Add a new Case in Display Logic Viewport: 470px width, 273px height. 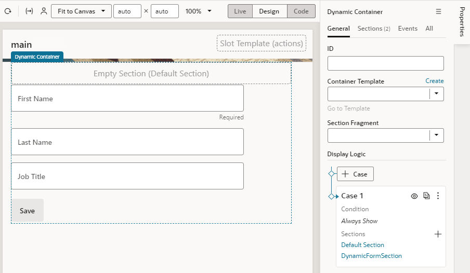point(355,174)
